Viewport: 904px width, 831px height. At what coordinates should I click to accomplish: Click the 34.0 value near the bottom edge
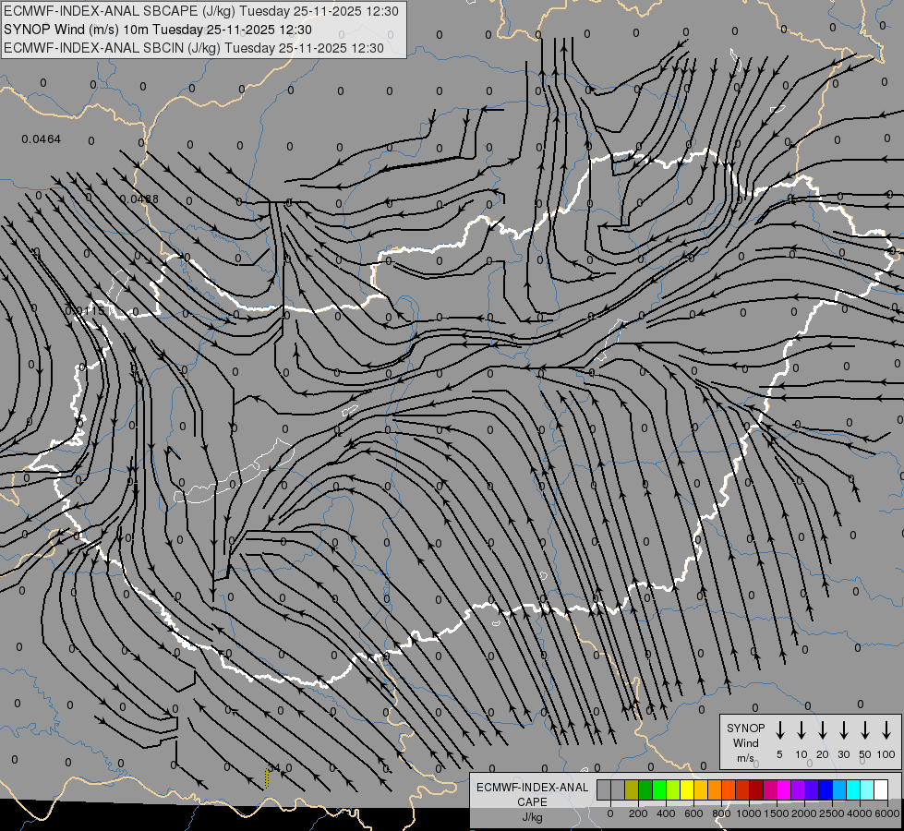coord(281,768)
